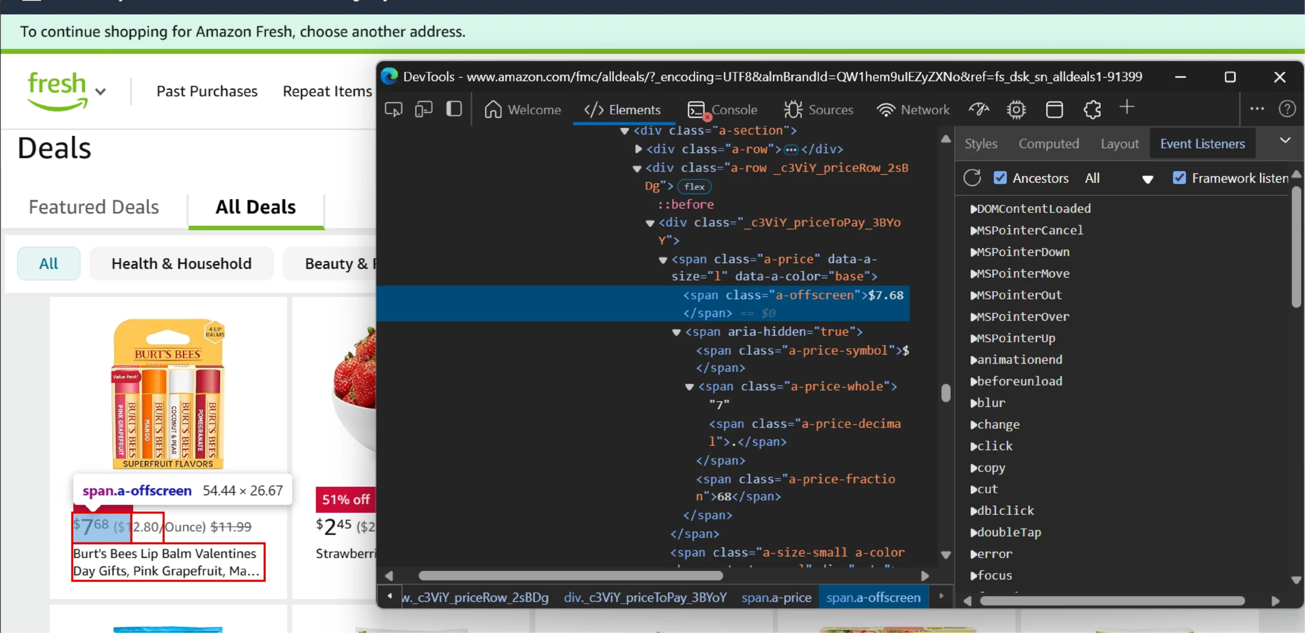Open Repeat Items link
The image size is (1305, 633).
(x=327, y=91)
